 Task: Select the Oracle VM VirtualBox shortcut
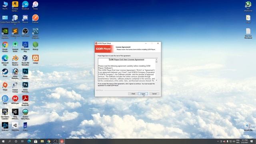click(x=25, y=60)
